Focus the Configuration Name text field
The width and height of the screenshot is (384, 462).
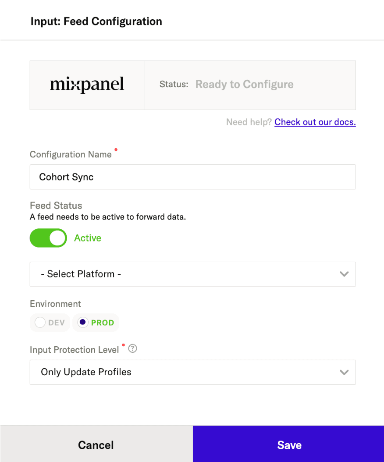(x=192, y=177)
